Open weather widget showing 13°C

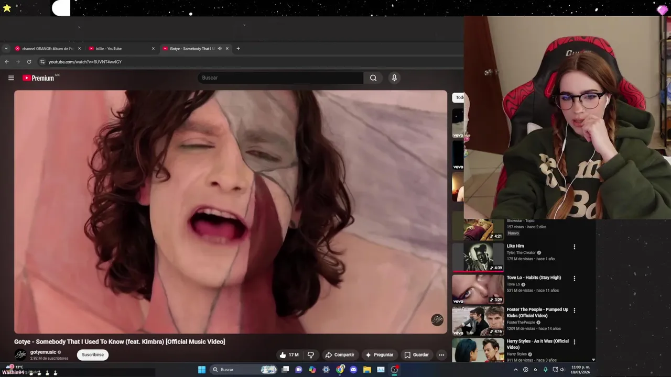16,367
